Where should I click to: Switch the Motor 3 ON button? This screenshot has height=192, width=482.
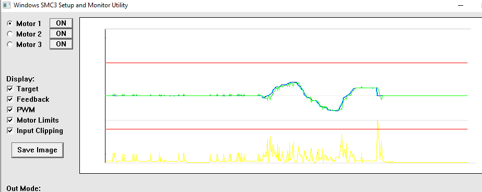(x=61, y=44)
